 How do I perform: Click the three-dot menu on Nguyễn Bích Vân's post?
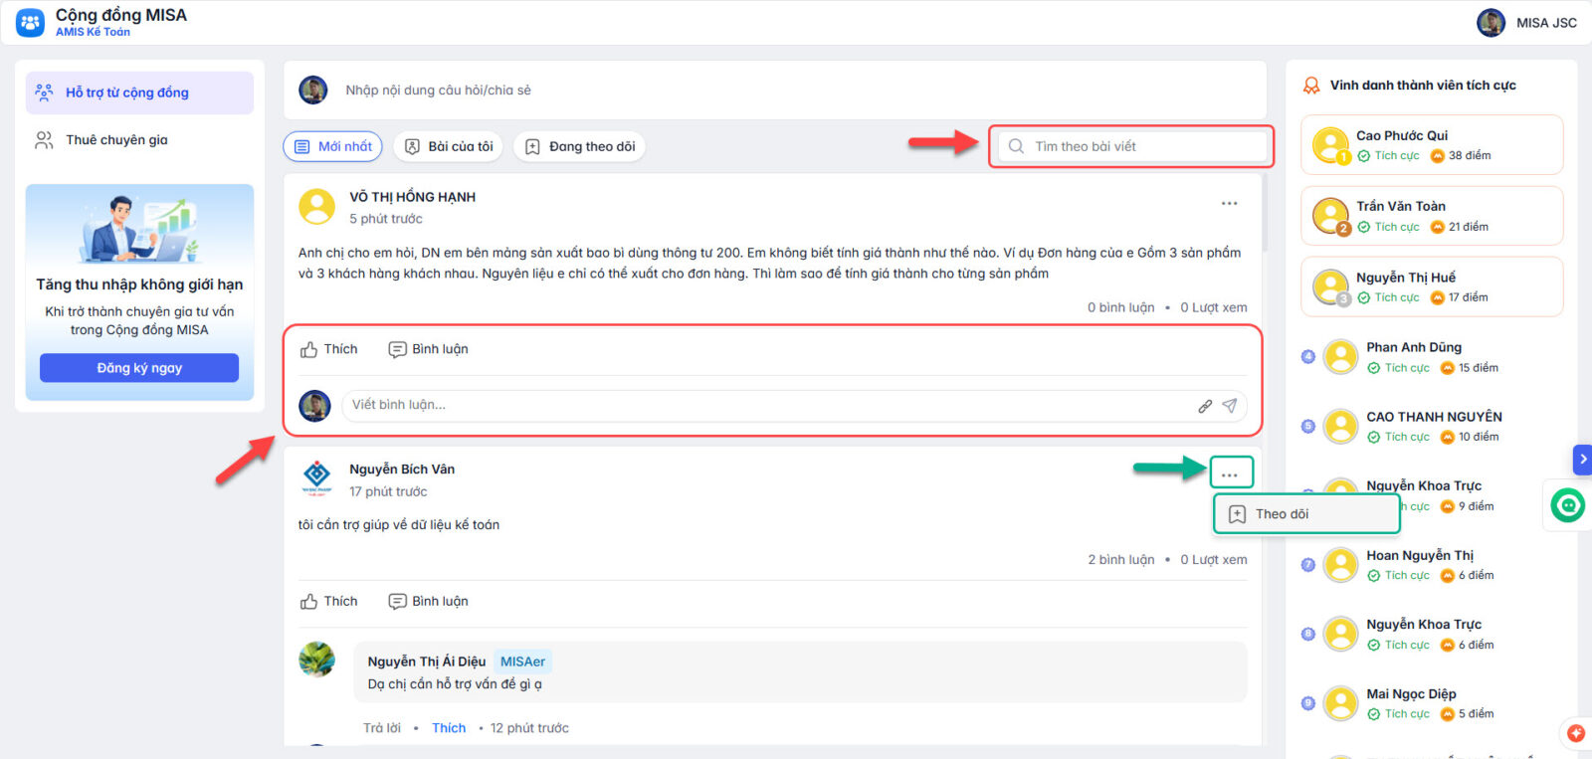click(x=1230, y=474)
